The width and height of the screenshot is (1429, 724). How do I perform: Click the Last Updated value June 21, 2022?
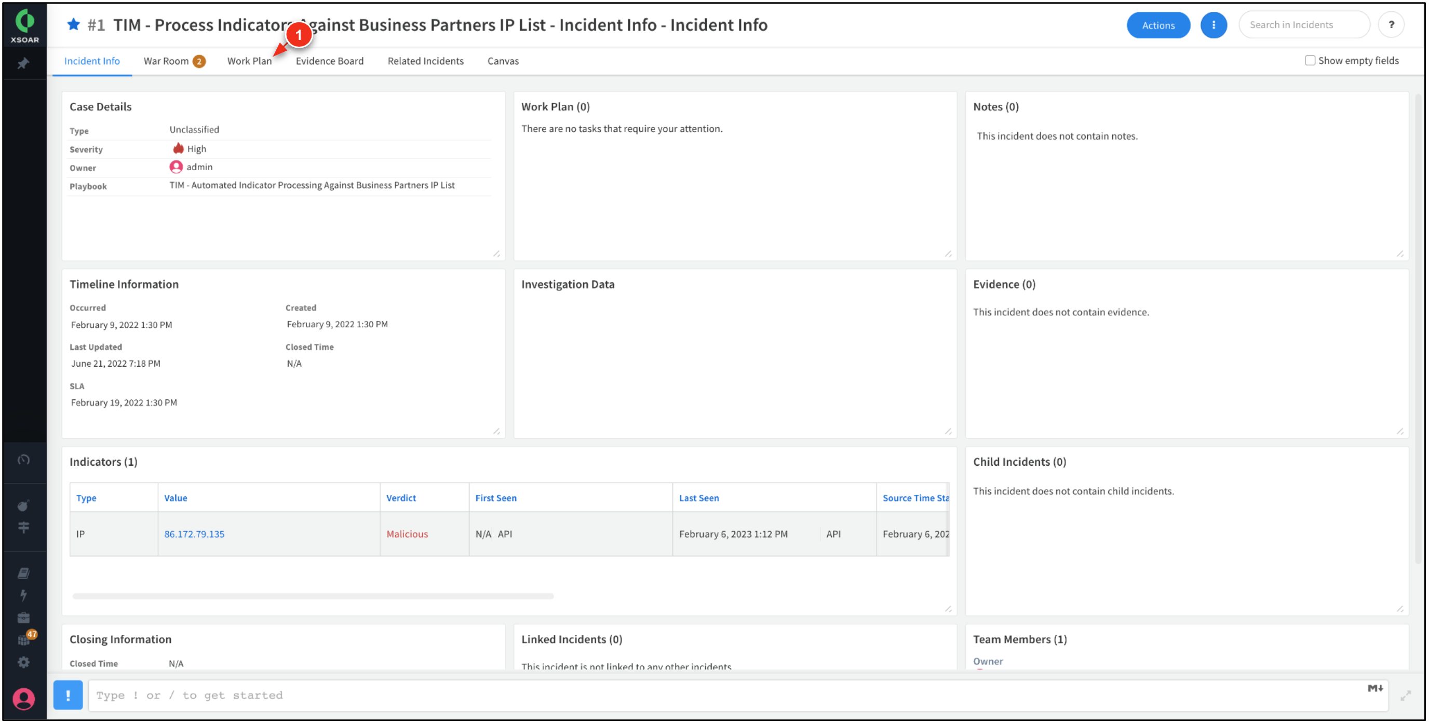(x=115, y=364)
